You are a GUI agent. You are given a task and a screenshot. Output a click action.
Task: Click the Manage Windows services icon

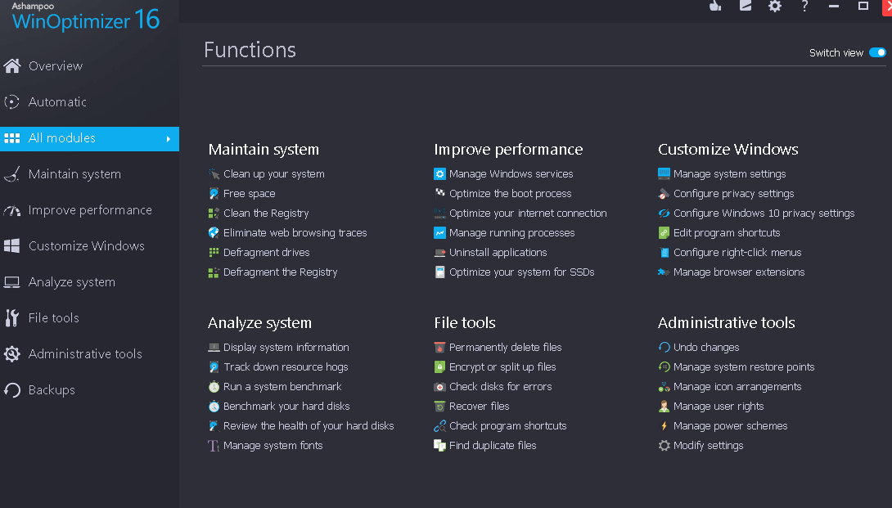[440, 174]
